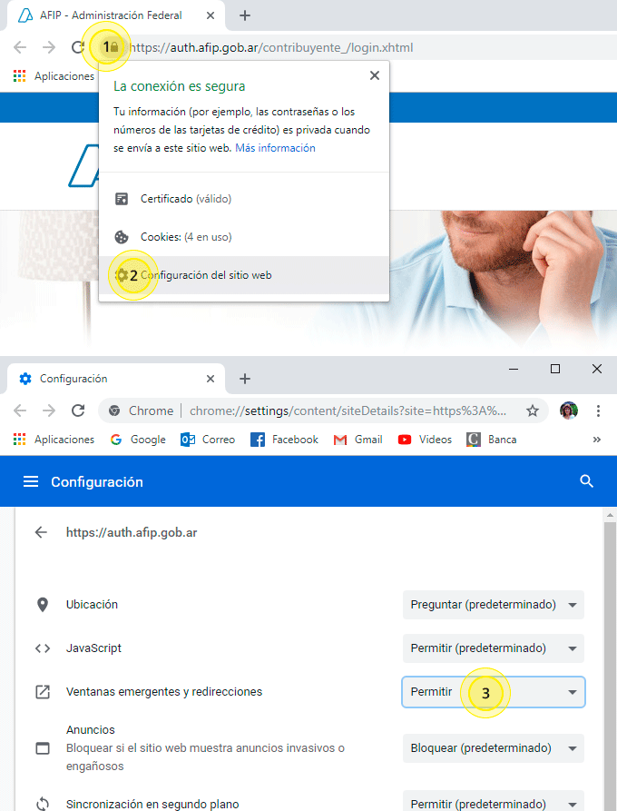
Task: Click the search magnifier in settings header
Action: (x=586, y=481)
